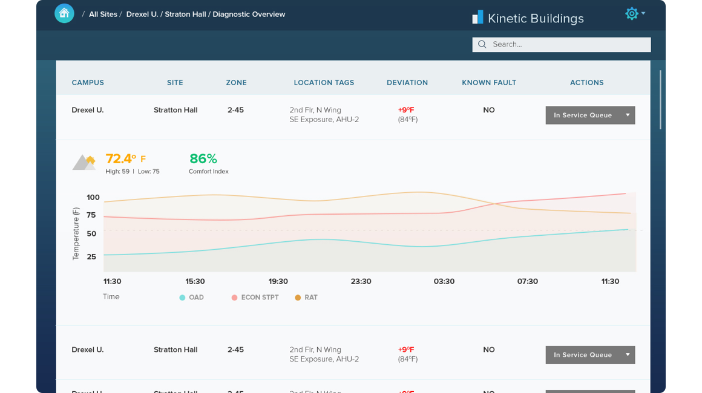
Task: Click inside the Search field
Action: click(x=562, y=44)
